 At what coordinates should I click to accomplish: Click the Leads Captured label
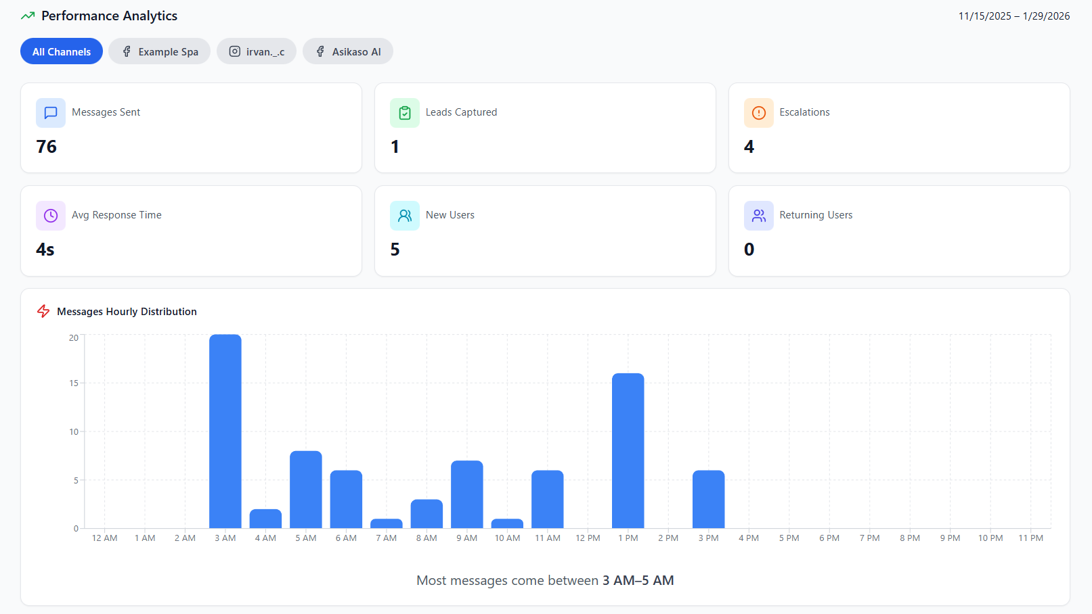coord(462,112)
